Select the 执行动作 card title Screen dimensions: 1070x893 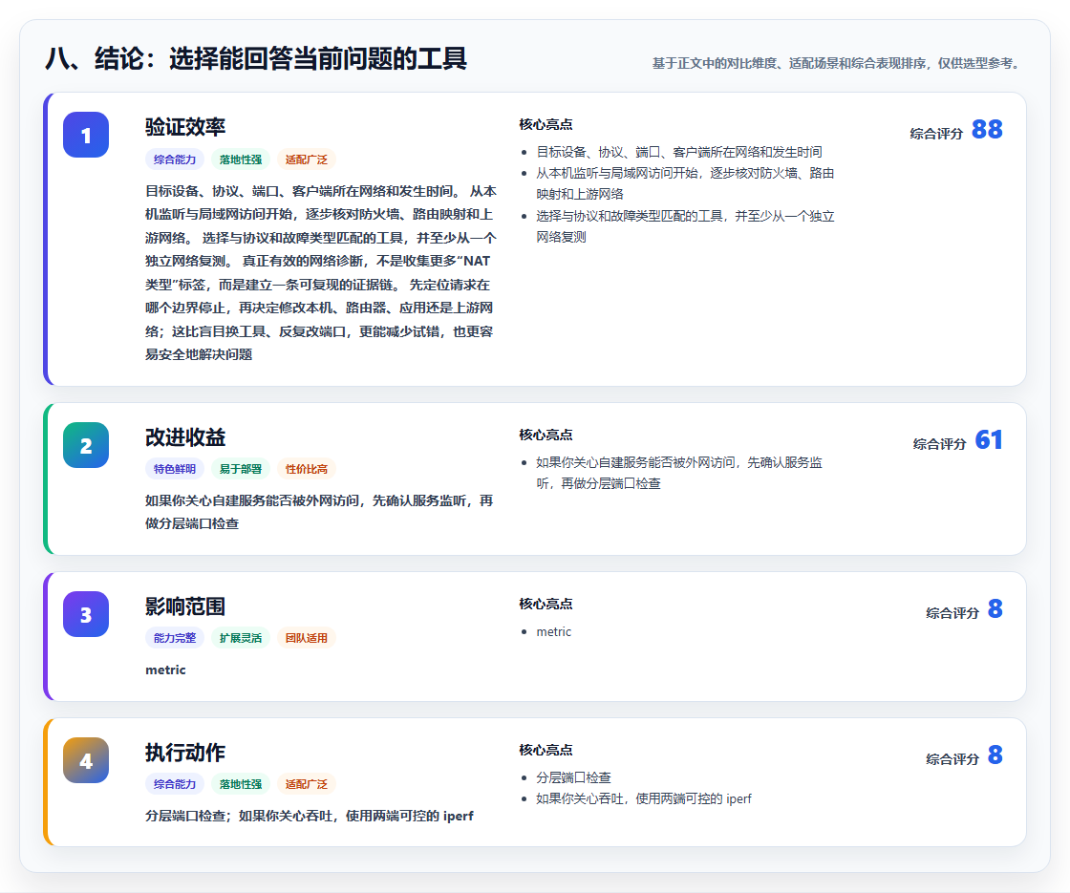[x=185, y=753]
